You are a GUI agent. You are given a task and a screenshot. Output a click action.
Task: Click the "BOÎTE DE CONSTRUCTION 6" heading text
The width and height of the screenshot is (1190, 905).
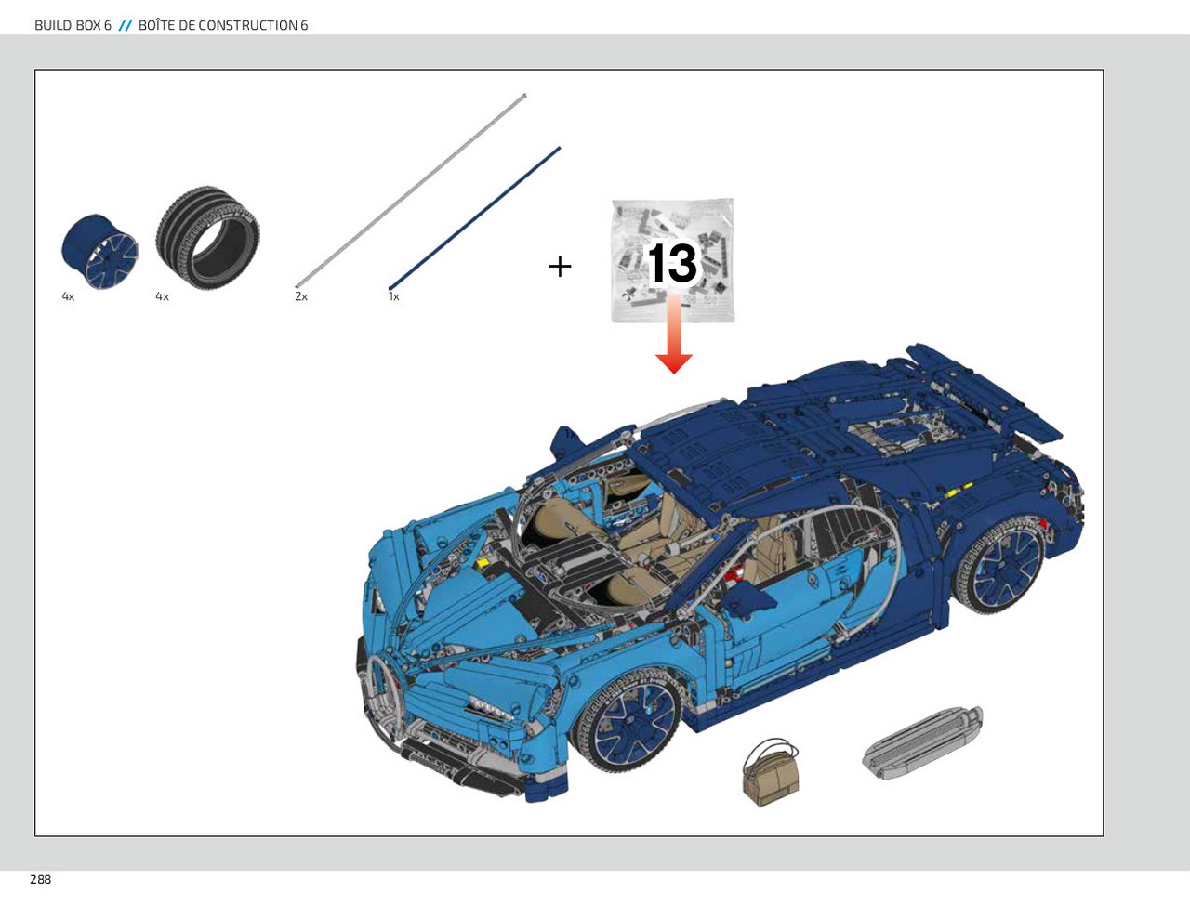[223, 25]
